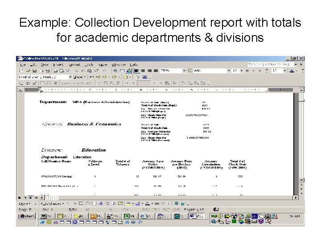Open the AutoShapes dropdown menu
The image size is (321, 240).
tap(52, 204)
